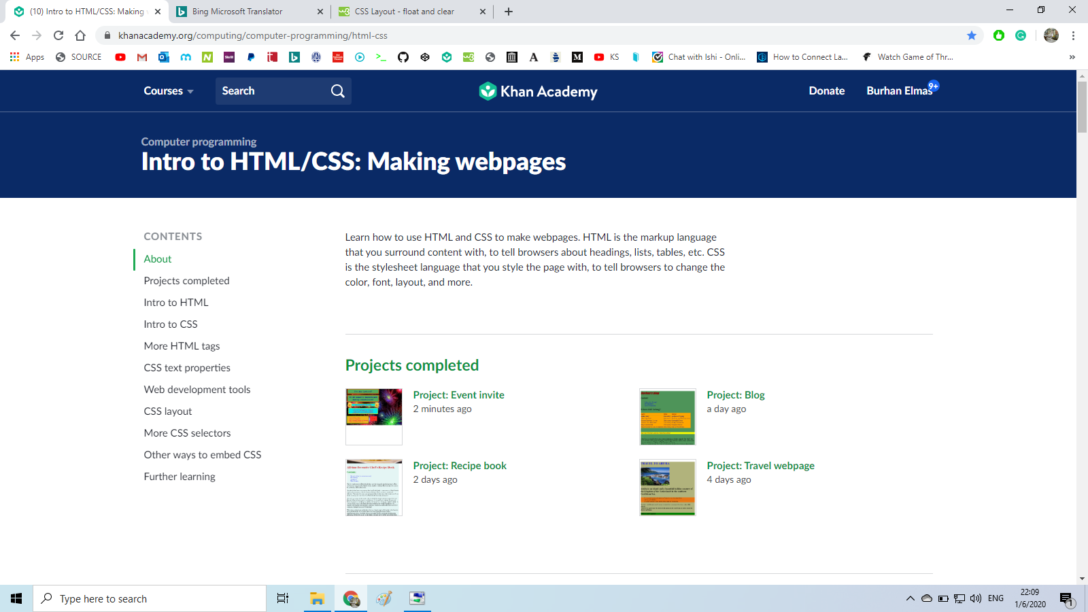The height and width of the screenshot is (612, 1088).
Task: Open the SOURCE bookmark
Action: pyautogui.click(x=79, y=57)
